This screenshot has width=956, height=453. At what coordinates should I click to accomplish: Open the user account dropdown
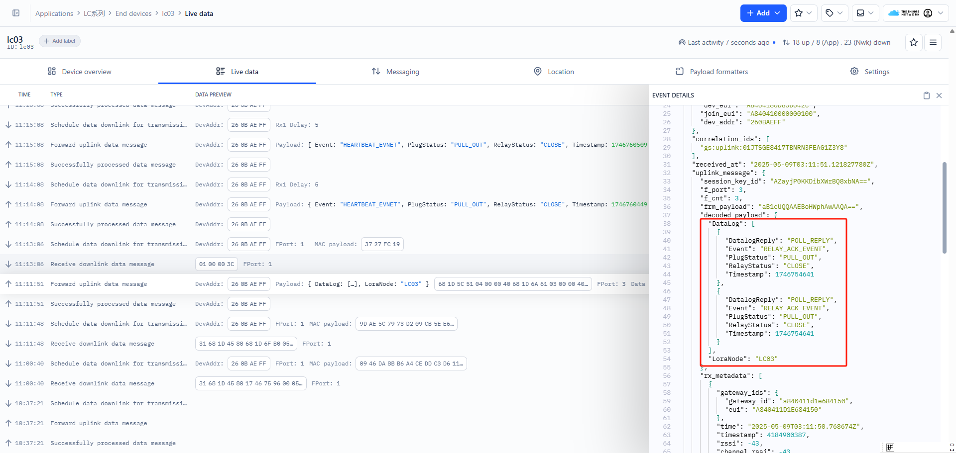coord(916,13)
